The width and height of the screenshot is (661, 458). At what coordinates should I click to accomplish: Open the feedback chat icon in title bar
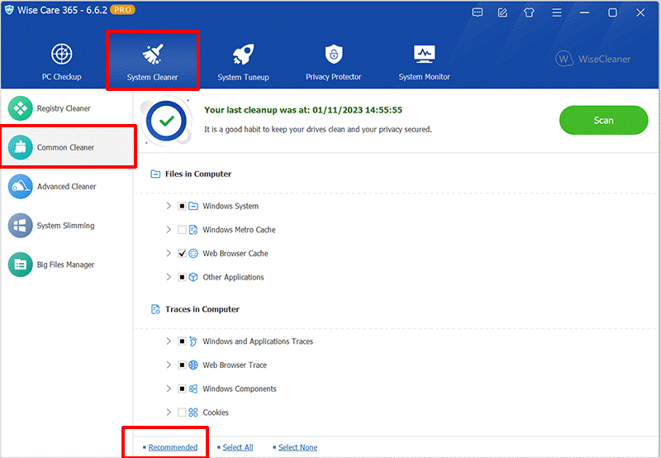tap(478, 12)
